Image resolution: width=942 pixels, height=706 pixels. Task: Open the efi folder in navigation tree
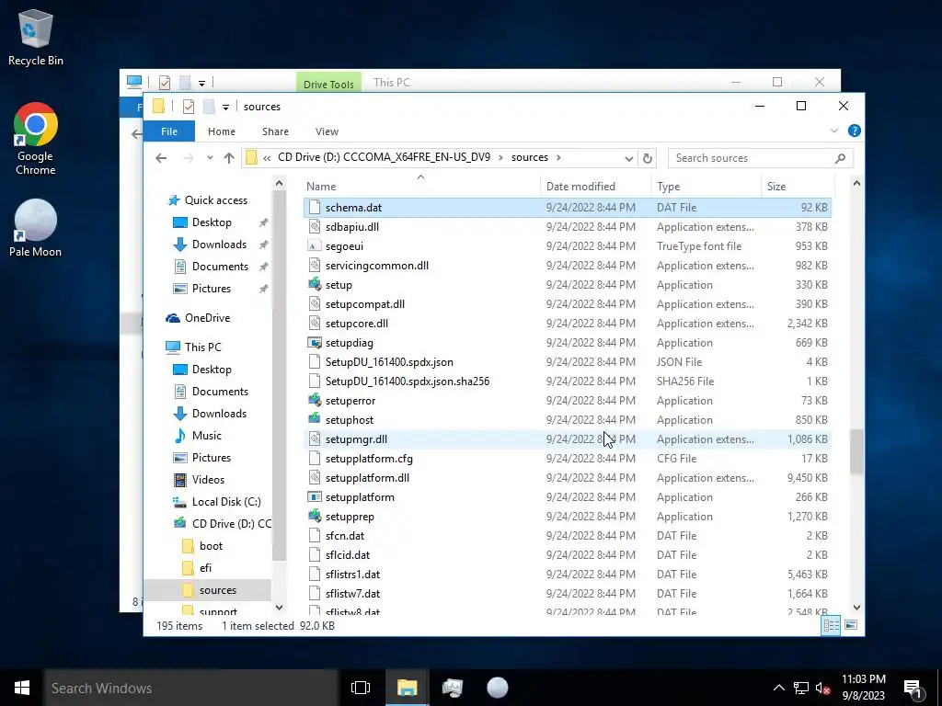tap(205, 568)
